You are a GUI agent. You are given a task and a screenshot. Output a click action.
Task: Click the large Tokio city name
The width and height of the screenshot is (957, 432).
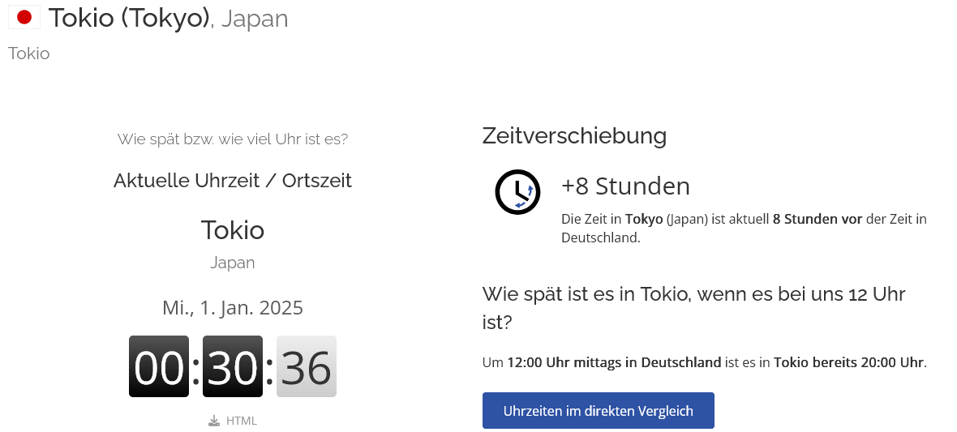coord(233,231)
